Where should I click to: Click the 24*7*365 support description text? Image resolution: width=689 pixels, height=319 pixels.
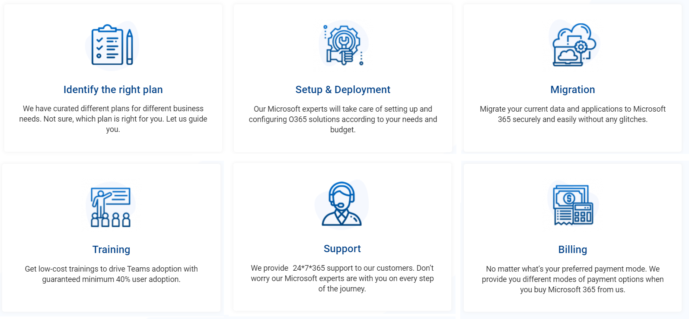click(x=342, y=278)
